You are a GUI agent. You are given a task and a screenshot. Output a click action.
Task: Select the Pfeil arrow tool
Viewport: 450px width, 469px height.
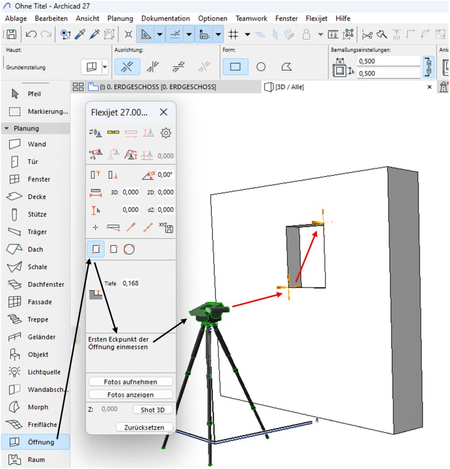tap(35, 94)
